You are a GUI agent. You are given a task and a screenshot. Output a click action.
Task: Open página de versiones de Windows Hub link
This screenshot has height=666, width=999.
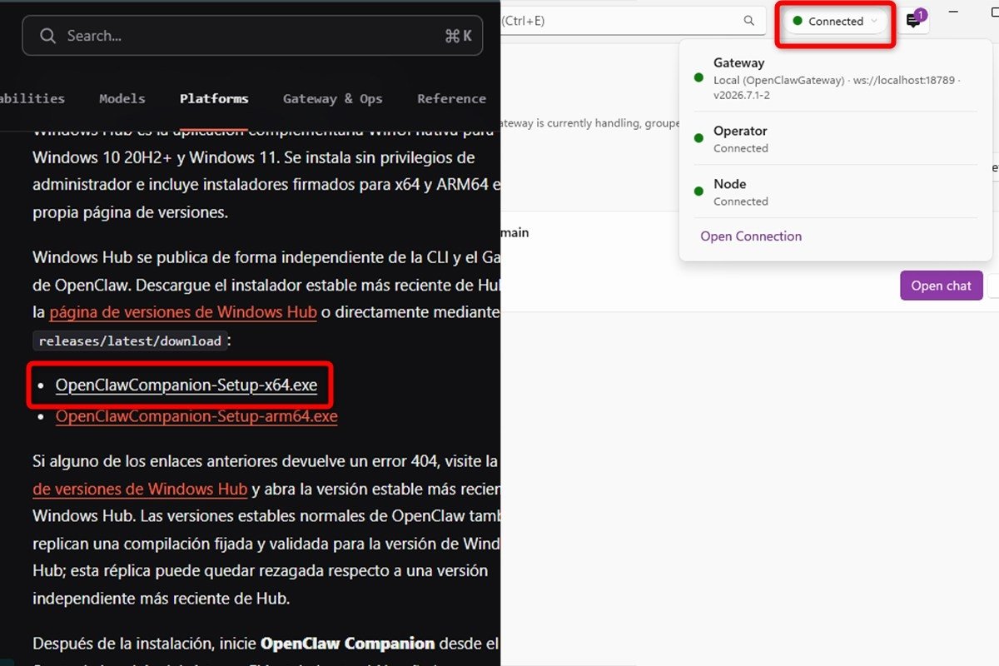point(183,312)
